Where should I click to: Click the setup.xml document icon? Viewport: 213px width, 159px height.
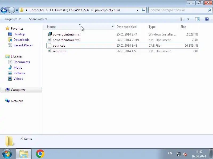(x=50, y=51)
